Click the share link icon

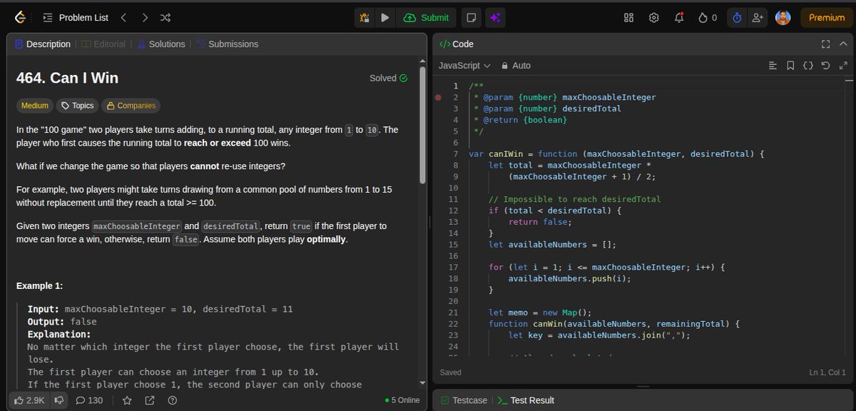click(x=150, y=400)
